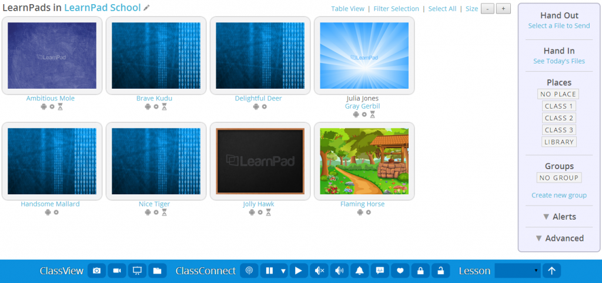Expand the Advanced section
The width and height of the screenshot is (602, 283).
tap(559, 238)
